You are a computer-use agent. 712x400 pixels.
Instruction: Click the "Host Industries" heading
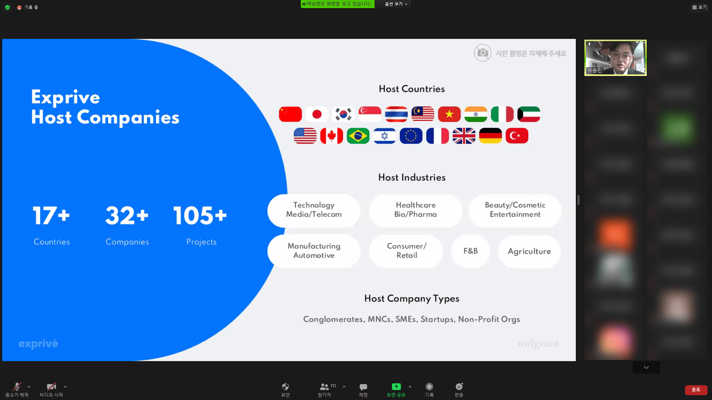[x=412, y=177]
